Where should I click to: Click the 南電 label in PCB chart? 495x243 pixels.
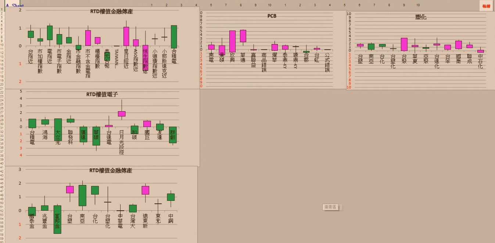211,57
